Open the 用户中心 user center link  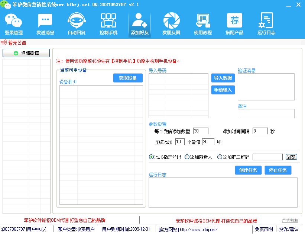tap(36, 229)
